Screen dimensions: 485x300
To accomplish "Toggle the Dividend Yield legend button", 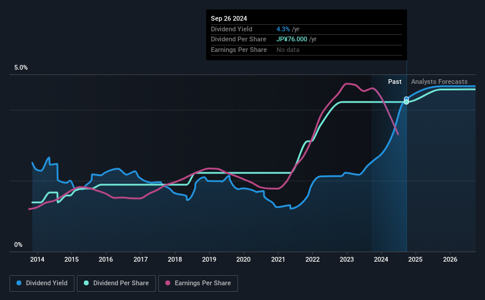I will pyautogui.click(x=42, y=283).
